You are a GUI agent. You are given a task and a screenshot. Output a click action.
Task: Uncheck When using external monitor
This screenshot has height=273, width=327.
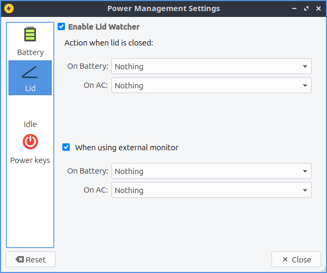(x=66, y=148)
